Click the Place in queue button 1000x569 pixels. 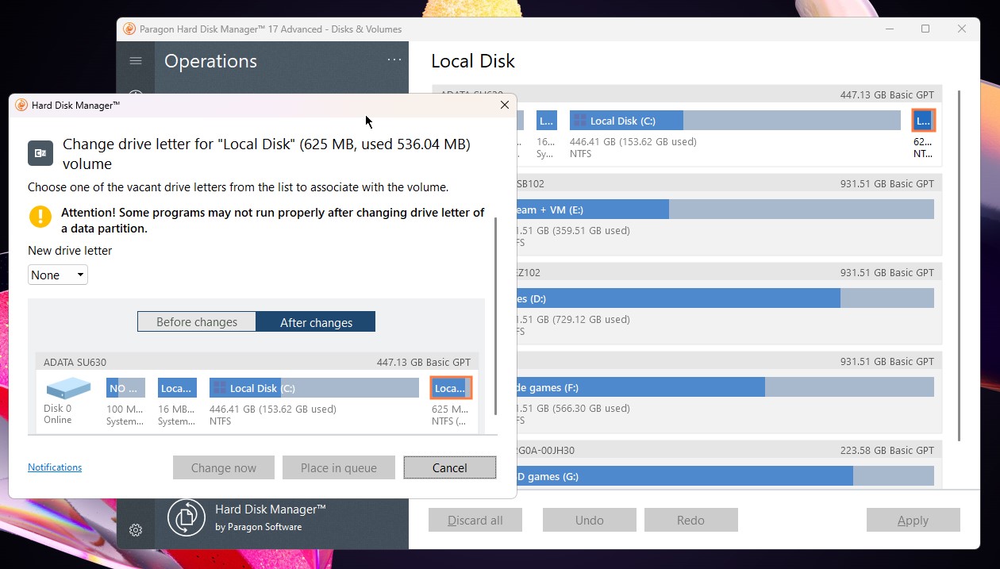[x=338, y=467]
